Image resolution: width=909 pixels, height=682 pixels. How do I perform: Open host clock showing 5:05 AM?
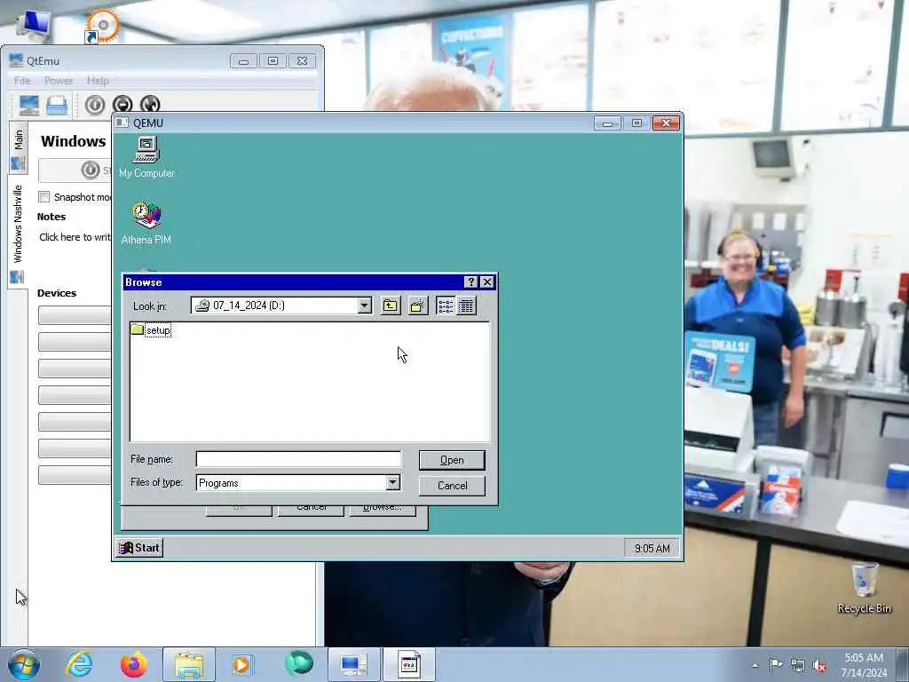tap(863, 665)
